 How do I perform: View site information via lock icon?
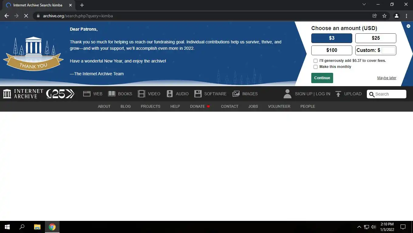38,16
